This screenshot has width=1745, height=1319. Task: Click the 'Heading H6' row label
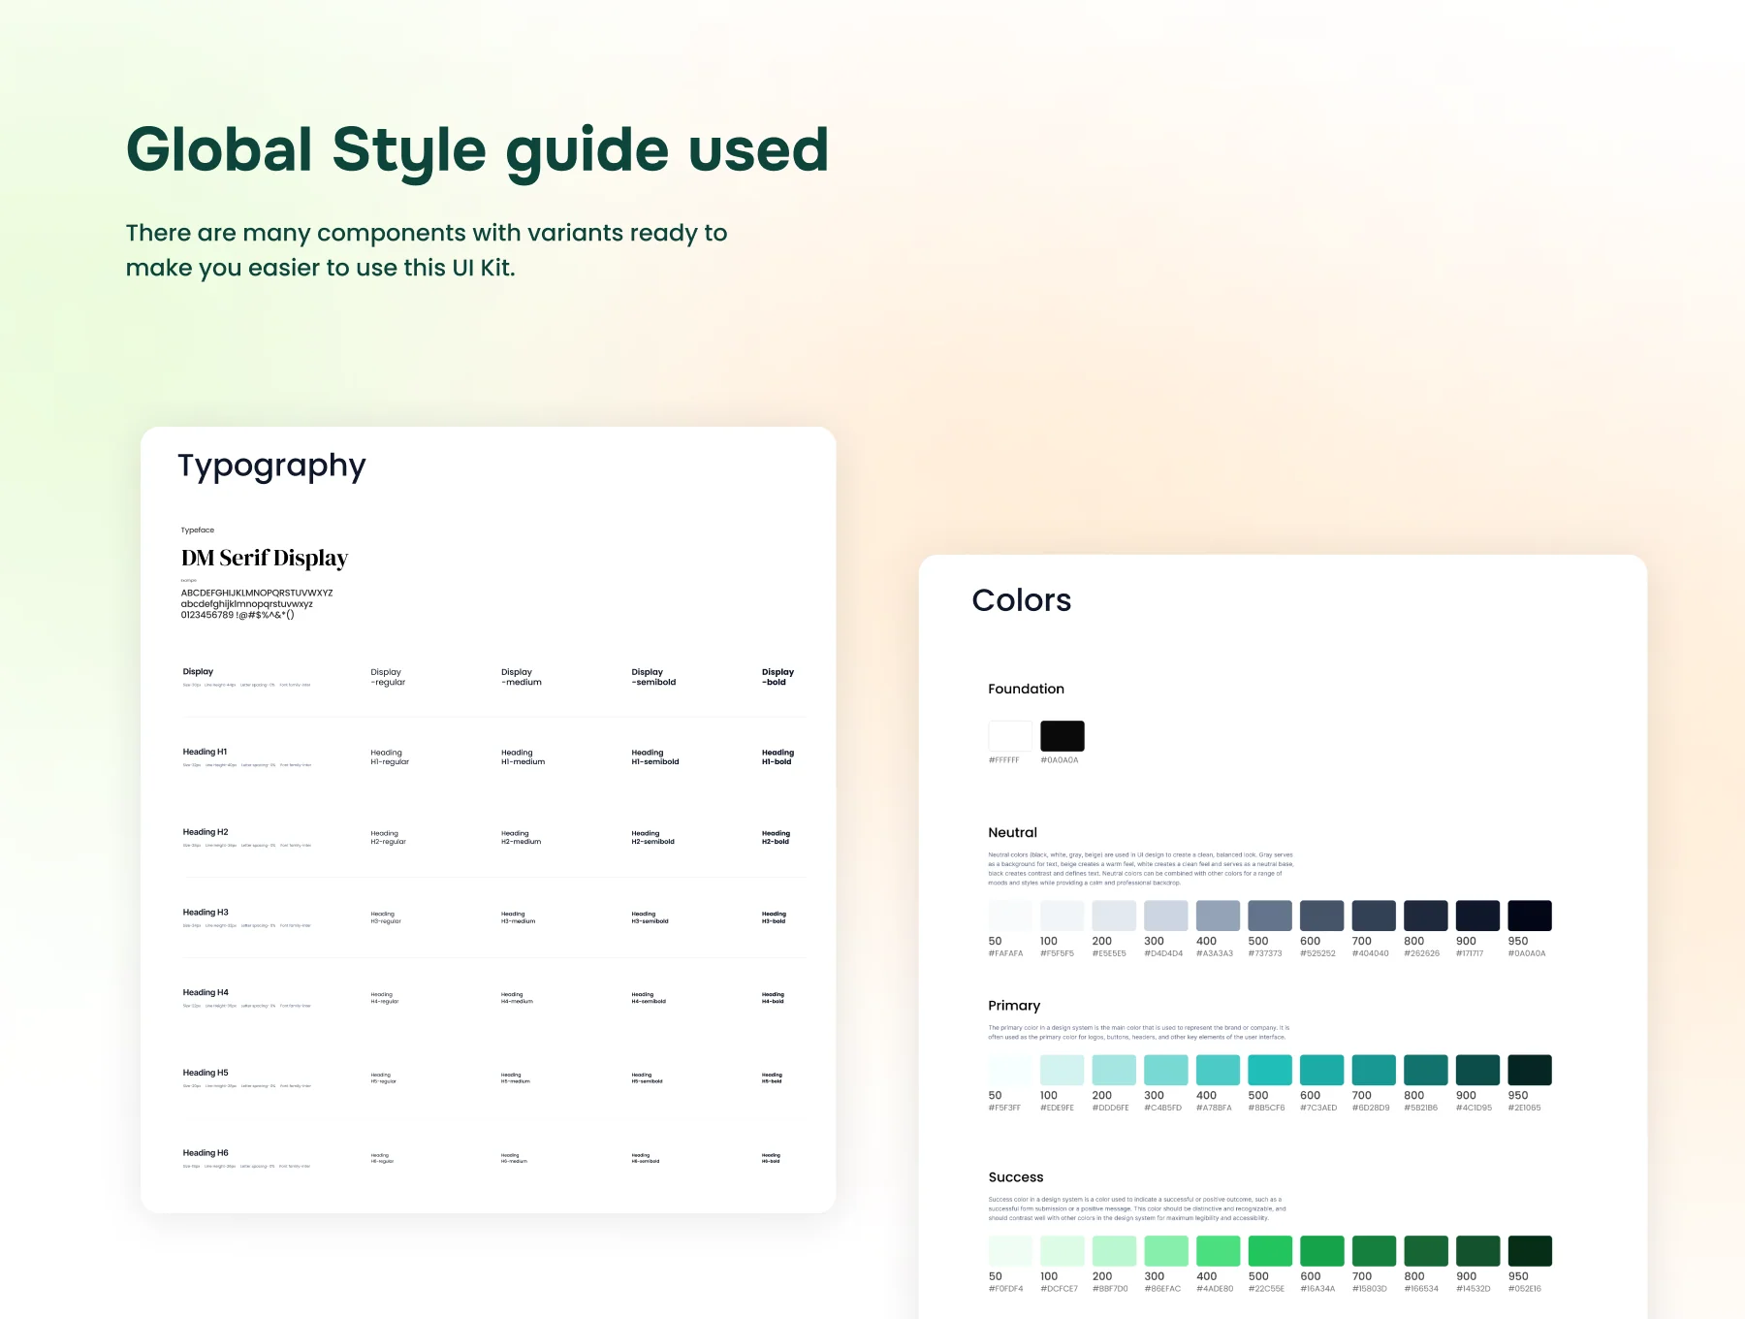pos(206,1153)
